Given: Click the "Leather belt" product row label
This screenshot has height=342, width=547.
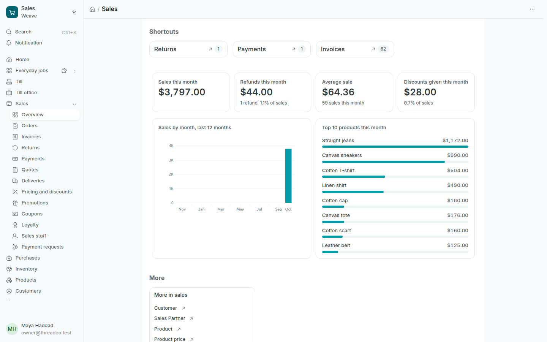Looking at the screenshot, I should [336, 245].
